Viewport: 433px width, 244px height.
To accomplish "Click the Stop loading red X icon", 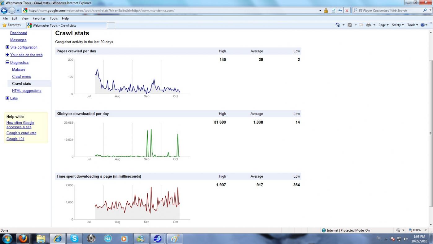I will click(x=347, y=11).
